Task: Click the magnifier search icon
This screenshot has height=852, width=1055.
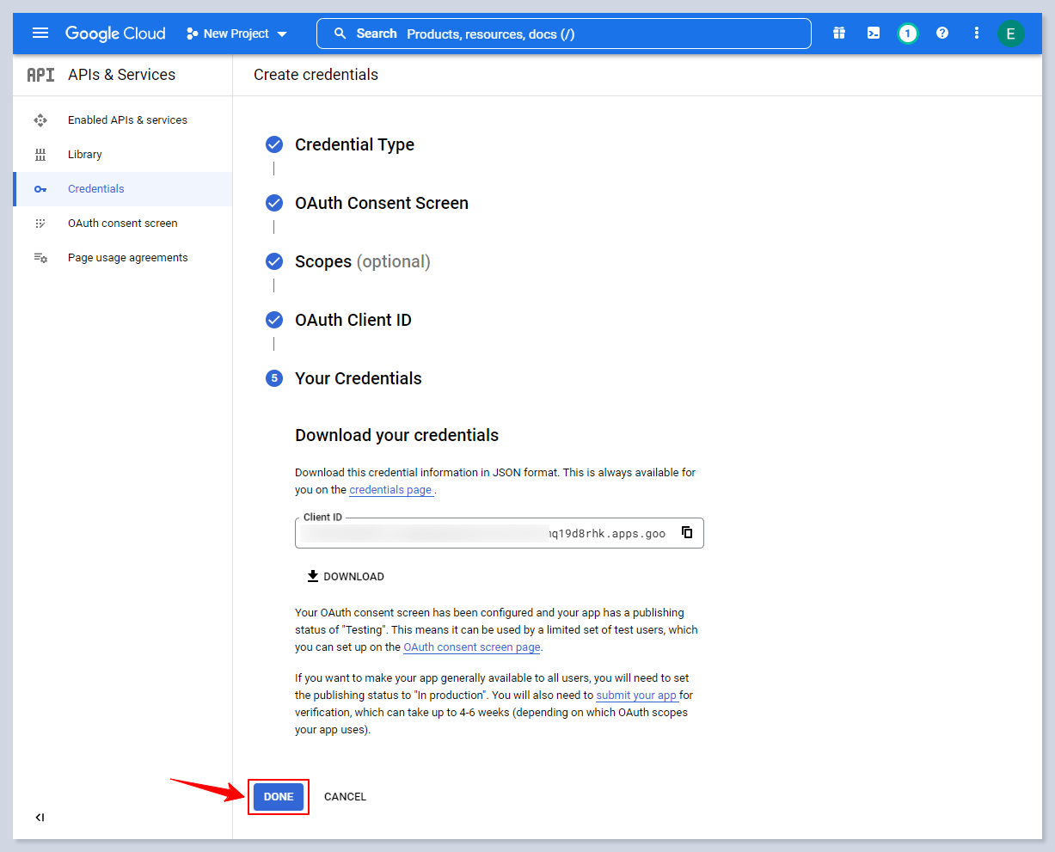Action: coord(340,34)
